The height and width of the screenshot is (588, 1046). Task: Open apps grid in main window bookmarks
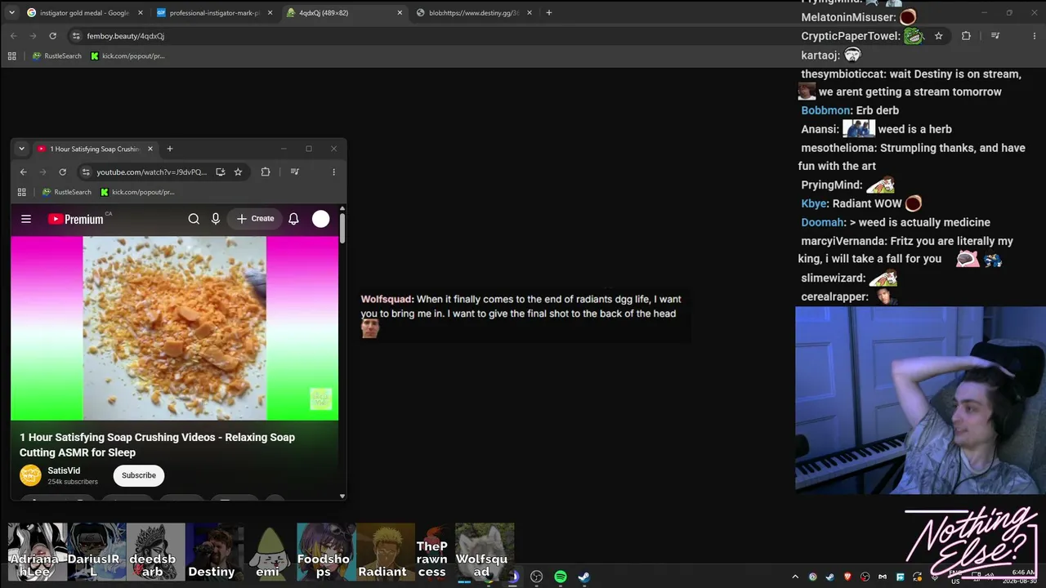11,56
